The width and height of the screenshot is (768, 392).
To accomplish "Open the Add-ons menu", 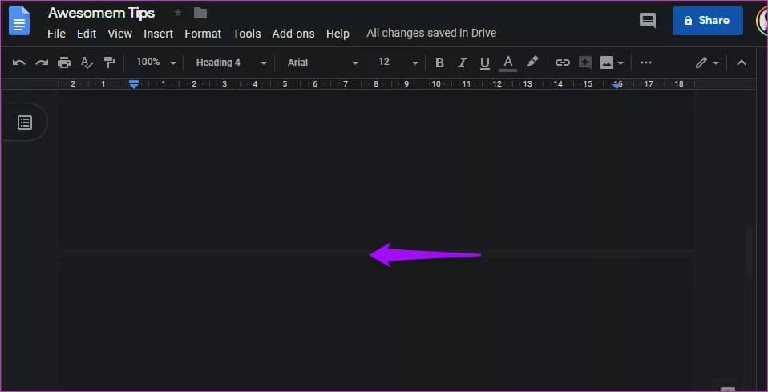I will [293, 34].
